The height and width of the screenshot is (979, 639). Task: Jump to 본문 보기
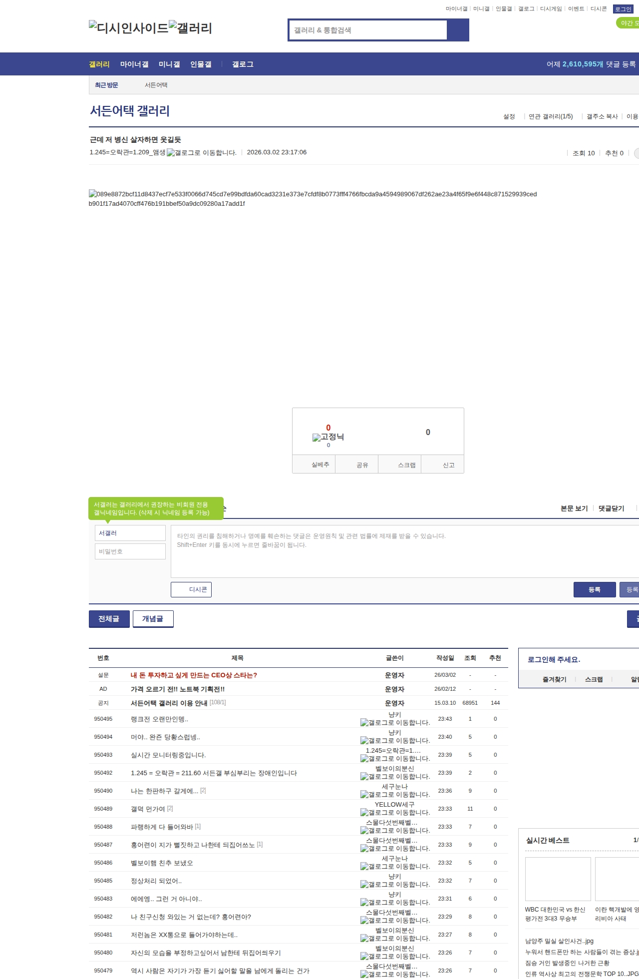pos(574,508)
